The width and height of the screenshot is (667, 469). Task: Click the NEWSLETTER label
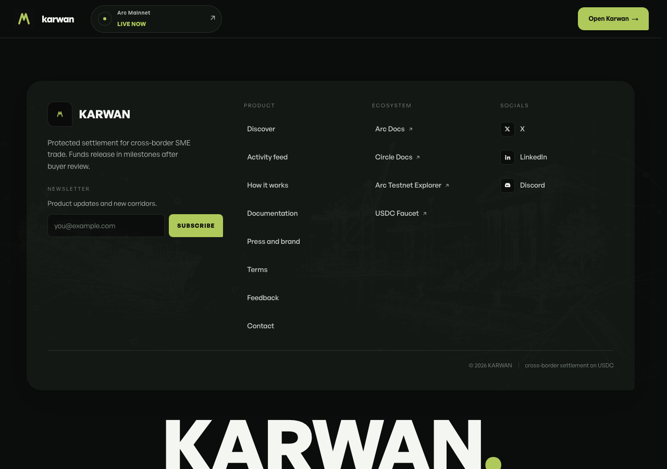pos(69,189)
